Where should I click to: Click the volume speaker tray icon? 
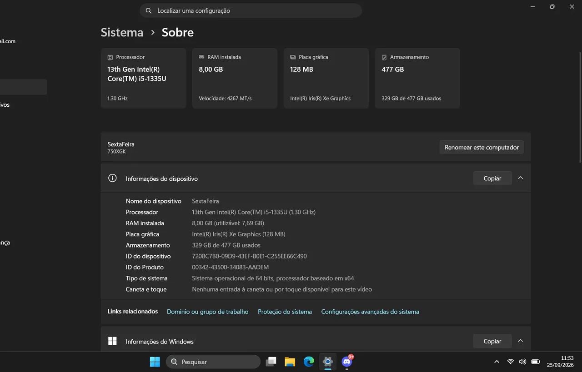(522, 362)
